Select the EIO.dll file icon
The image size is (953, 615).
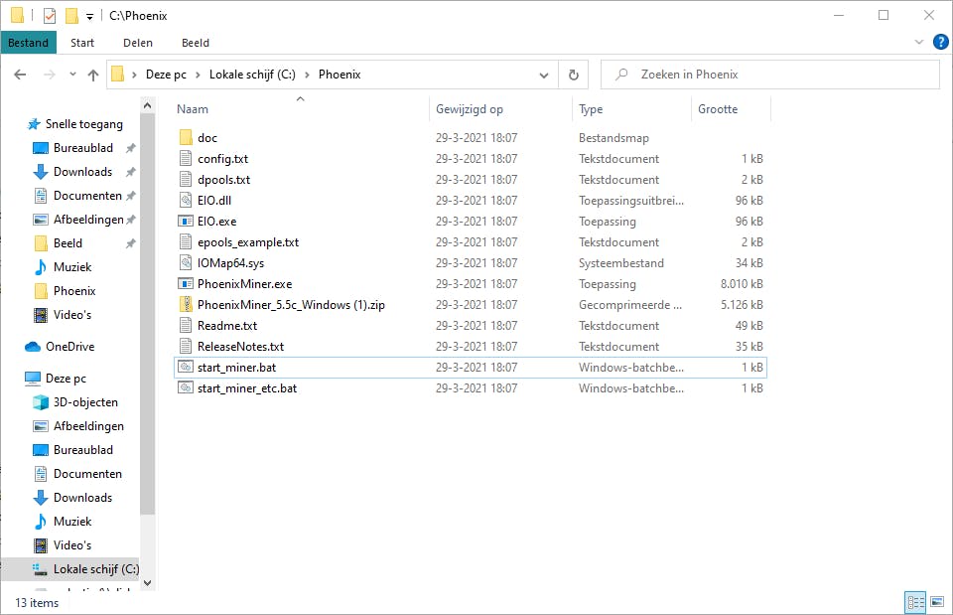click(186, 200)
